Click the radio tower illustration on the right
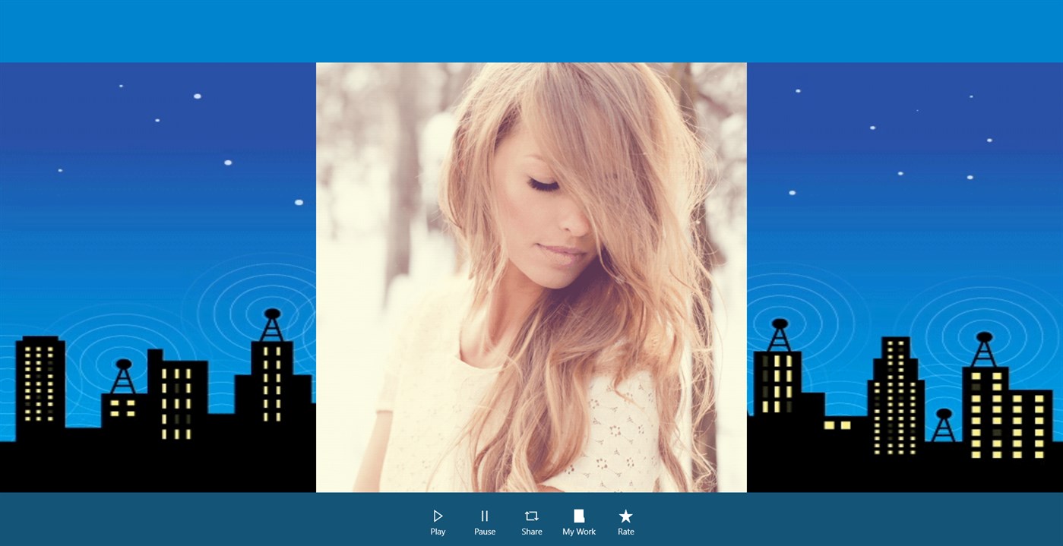The width and height of the screenshot is (1063, 546). click(985, 334)
